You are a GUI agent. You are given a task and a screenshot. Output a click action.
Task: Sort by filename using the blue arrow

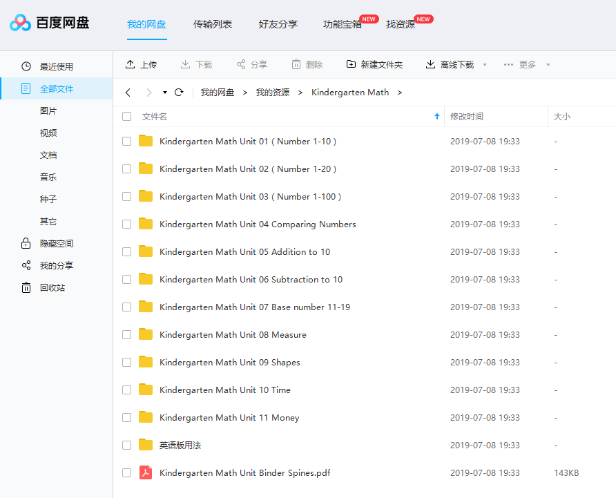tap(436, 117)
